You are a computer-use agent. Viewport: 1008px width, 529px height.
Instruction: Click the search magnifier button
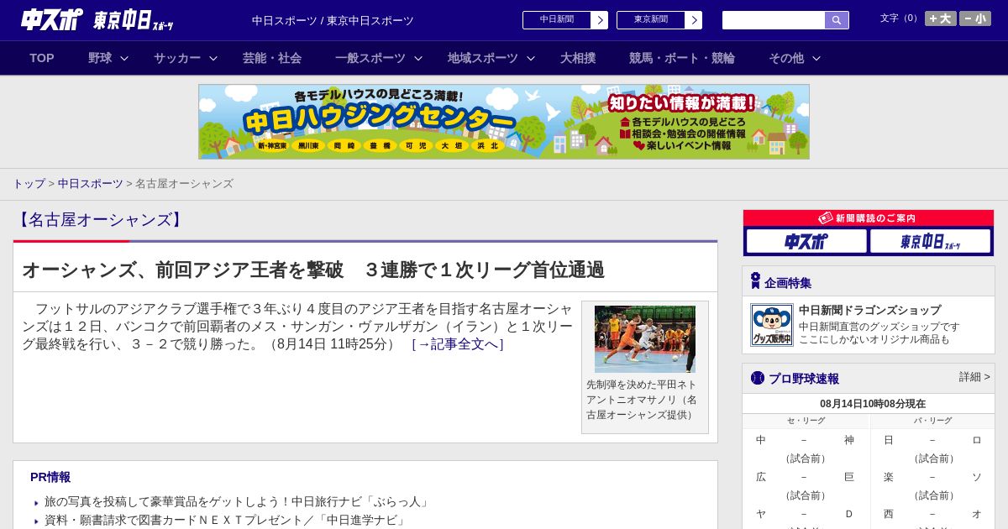[x=837, y=20]
